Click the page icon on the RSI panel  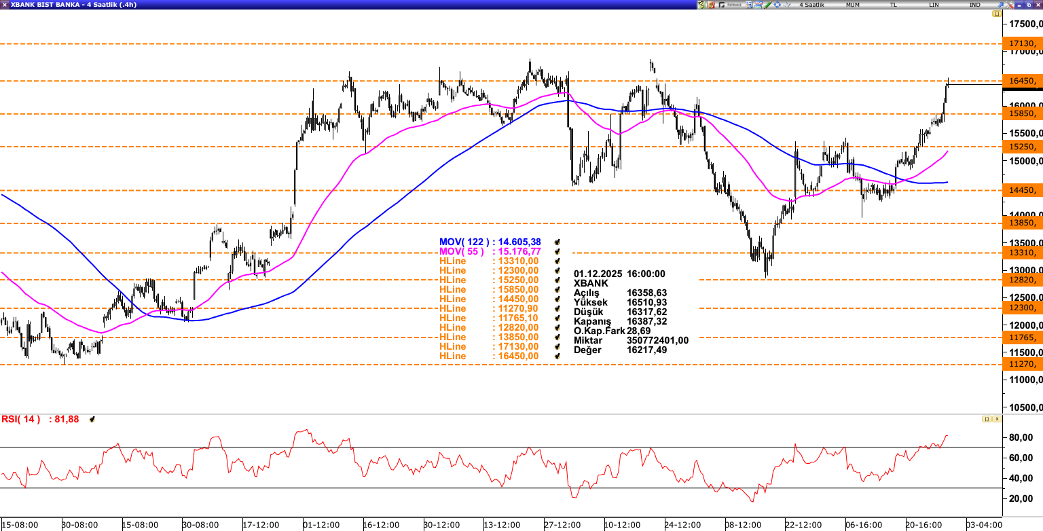click(x=987, y=419)
